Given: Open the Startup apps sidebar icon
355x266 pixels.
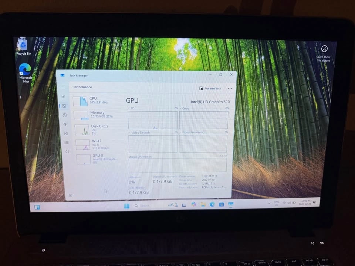Looking at the screenshot, I should [x=65, y=125].
